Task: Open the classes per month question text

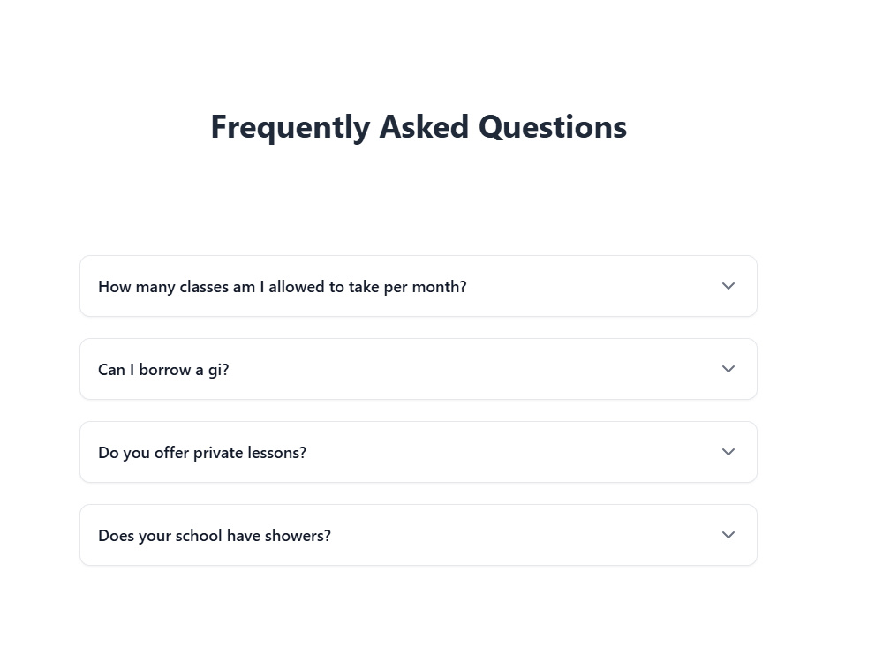Action: pos(283,287)
